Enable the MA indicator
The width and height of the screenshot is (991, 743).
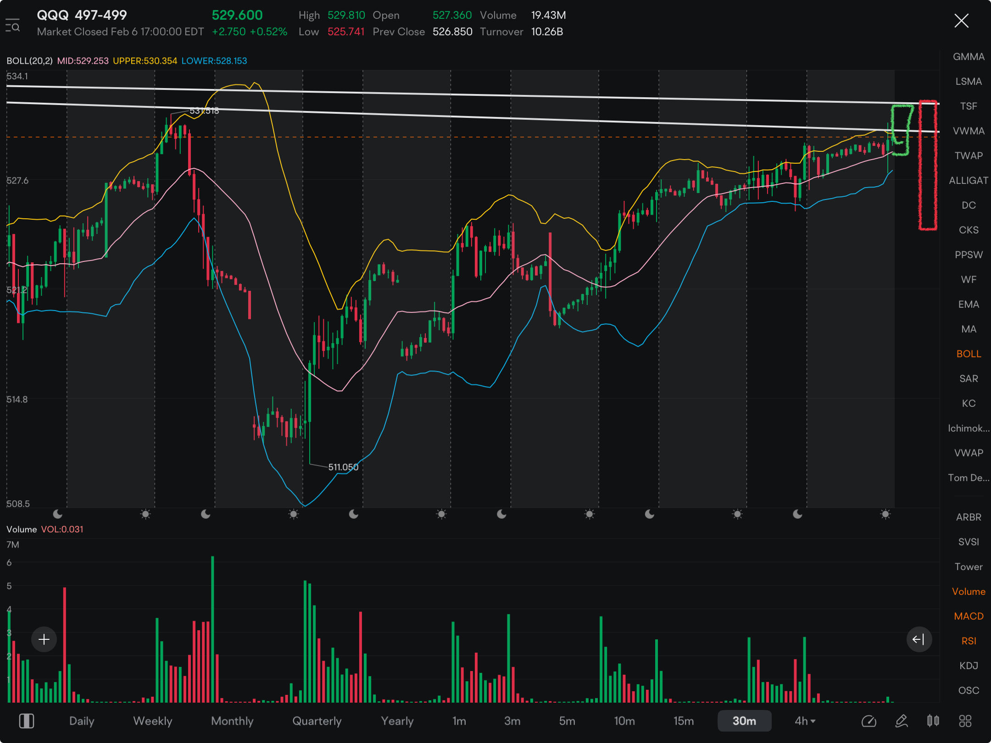969,329
